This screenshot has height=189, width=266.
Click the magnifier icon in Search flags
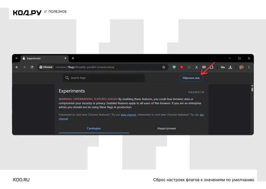pos(67,78)
